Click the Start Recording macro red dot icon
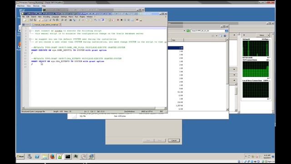The height and width of the screenshot is (164, 291). click(x=118, y=20)
